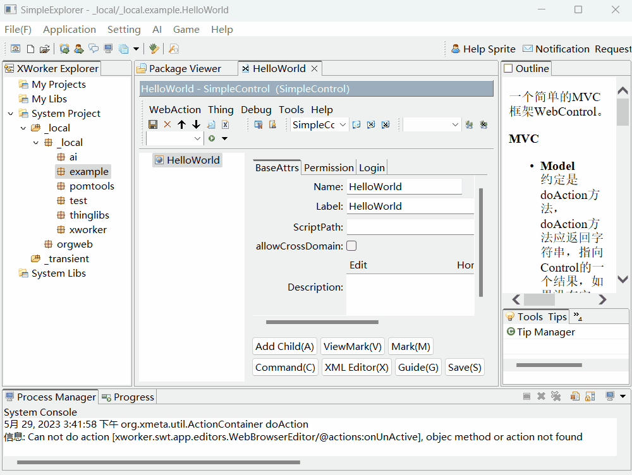The height and width of the screenshot is (475, 632).
Task: Click the XML Editor(X) button
Action: point(356,367)
